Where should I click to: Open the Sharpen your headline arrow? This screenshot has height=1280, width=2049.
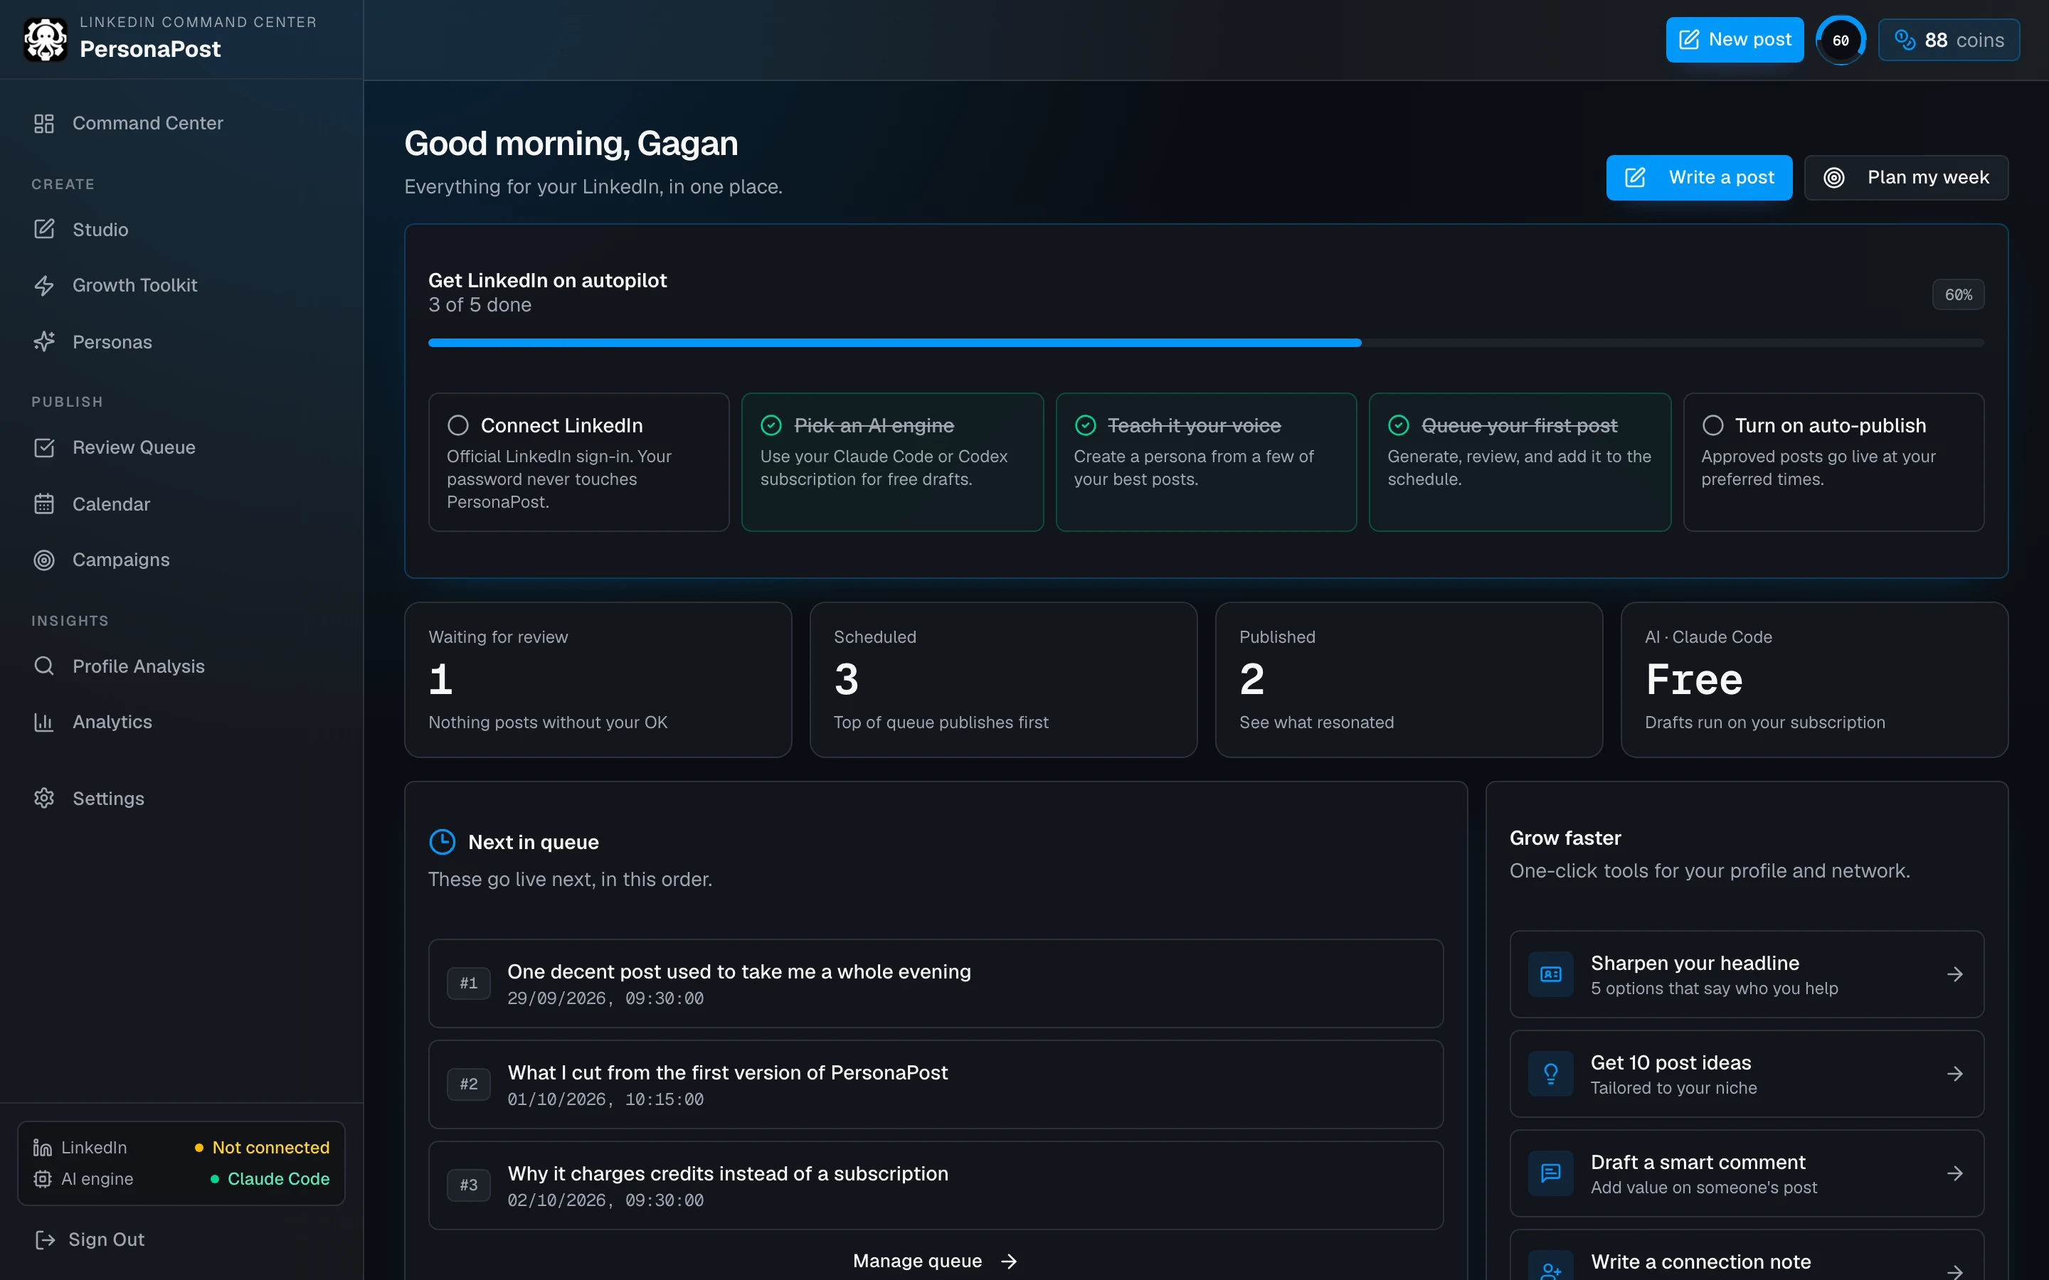(1955, 974)
